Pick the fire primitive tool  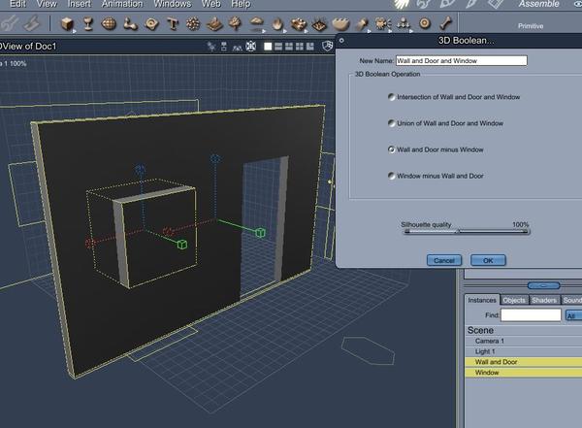tap(277, 24)
